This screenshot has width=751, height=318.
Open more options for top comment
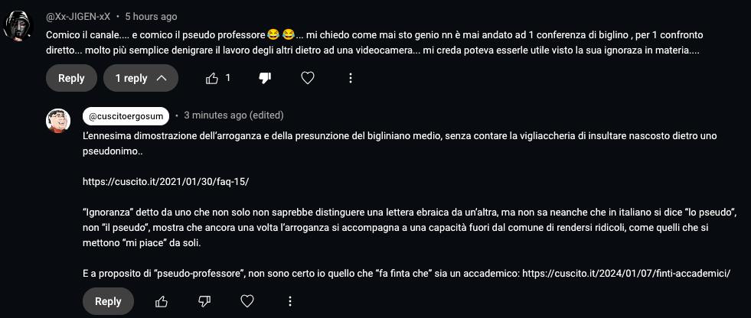coord(350,78)
